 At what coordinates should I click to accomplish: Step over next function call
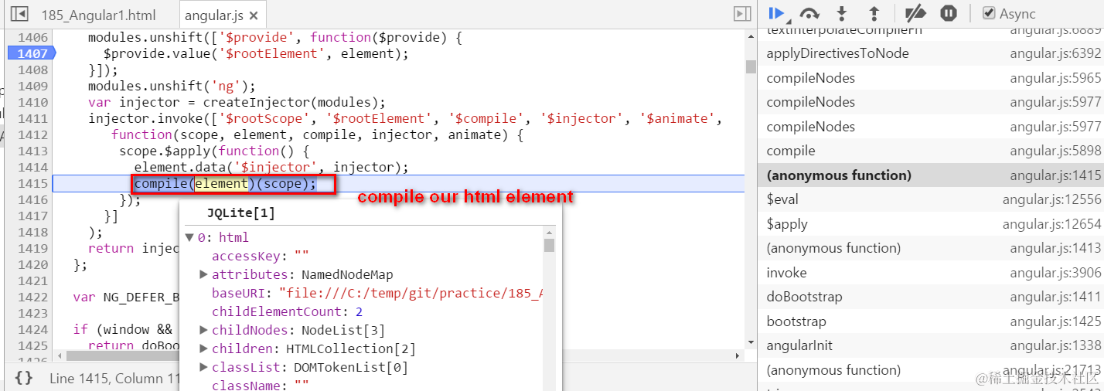[x=809, y=13]
